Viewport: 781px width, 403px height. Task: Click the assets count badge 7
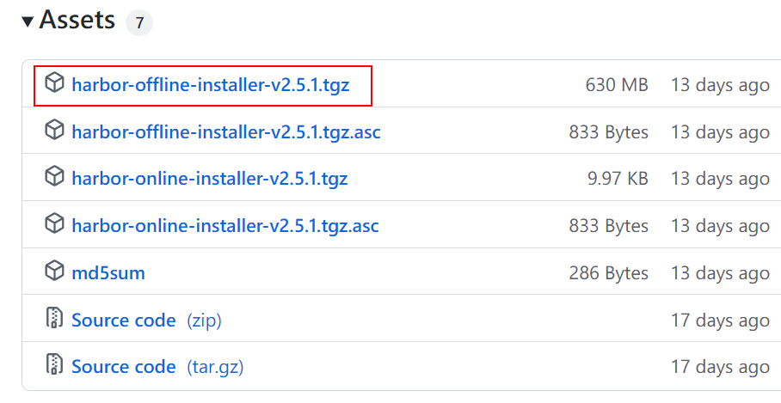138,23
